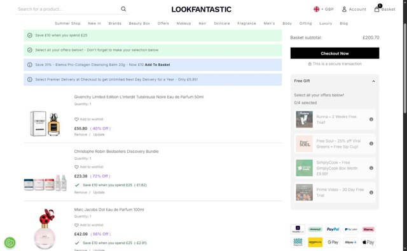Click info icon beside Runna free trial
Screen dimensions: 407x251
pyautogui.click(x=371, y=119)
